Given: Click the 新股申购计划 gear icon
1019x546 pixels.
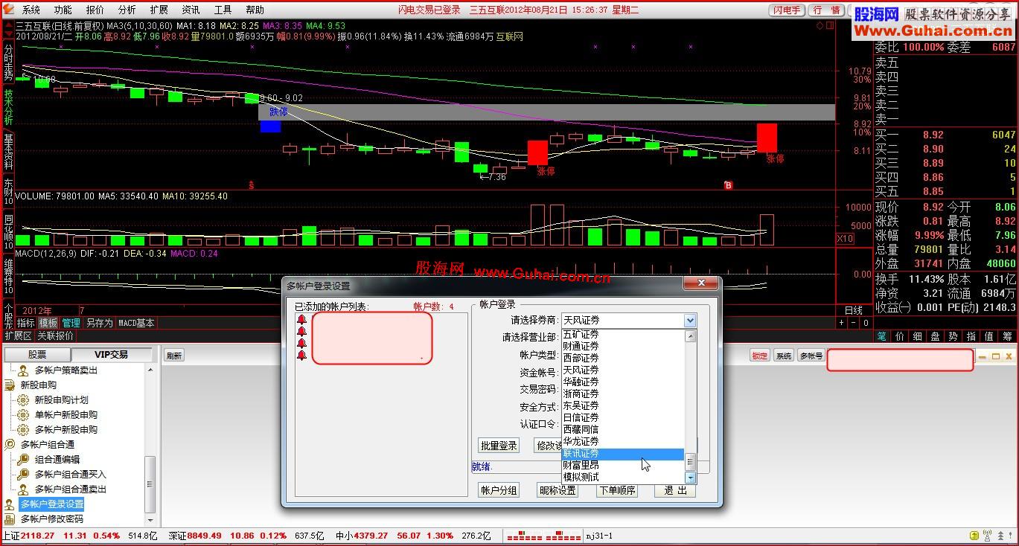Looking at the screenshot, I should 23,399.
